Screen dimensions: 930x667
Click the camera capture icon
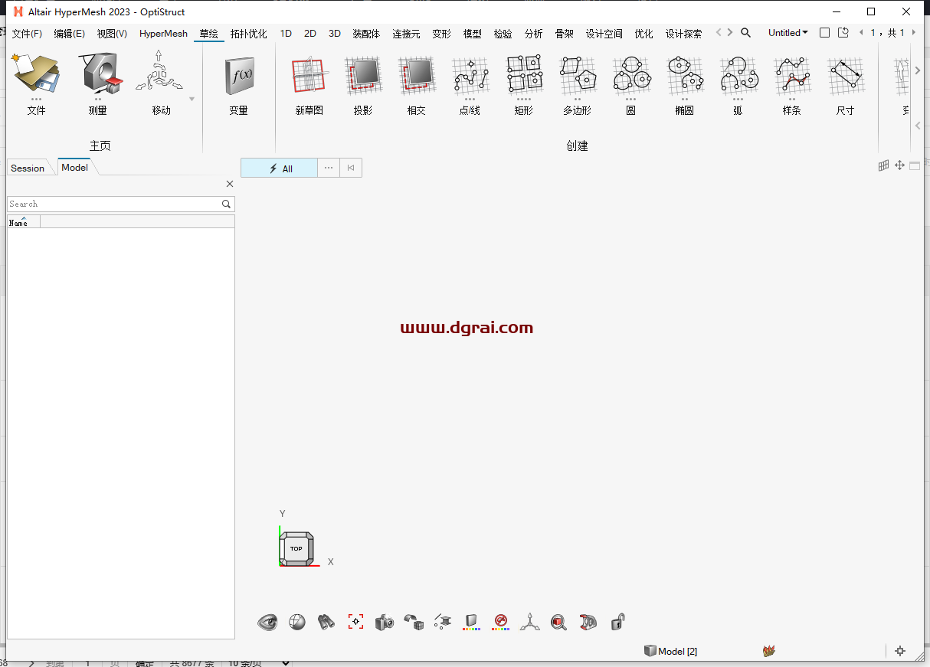pos(385,622)
